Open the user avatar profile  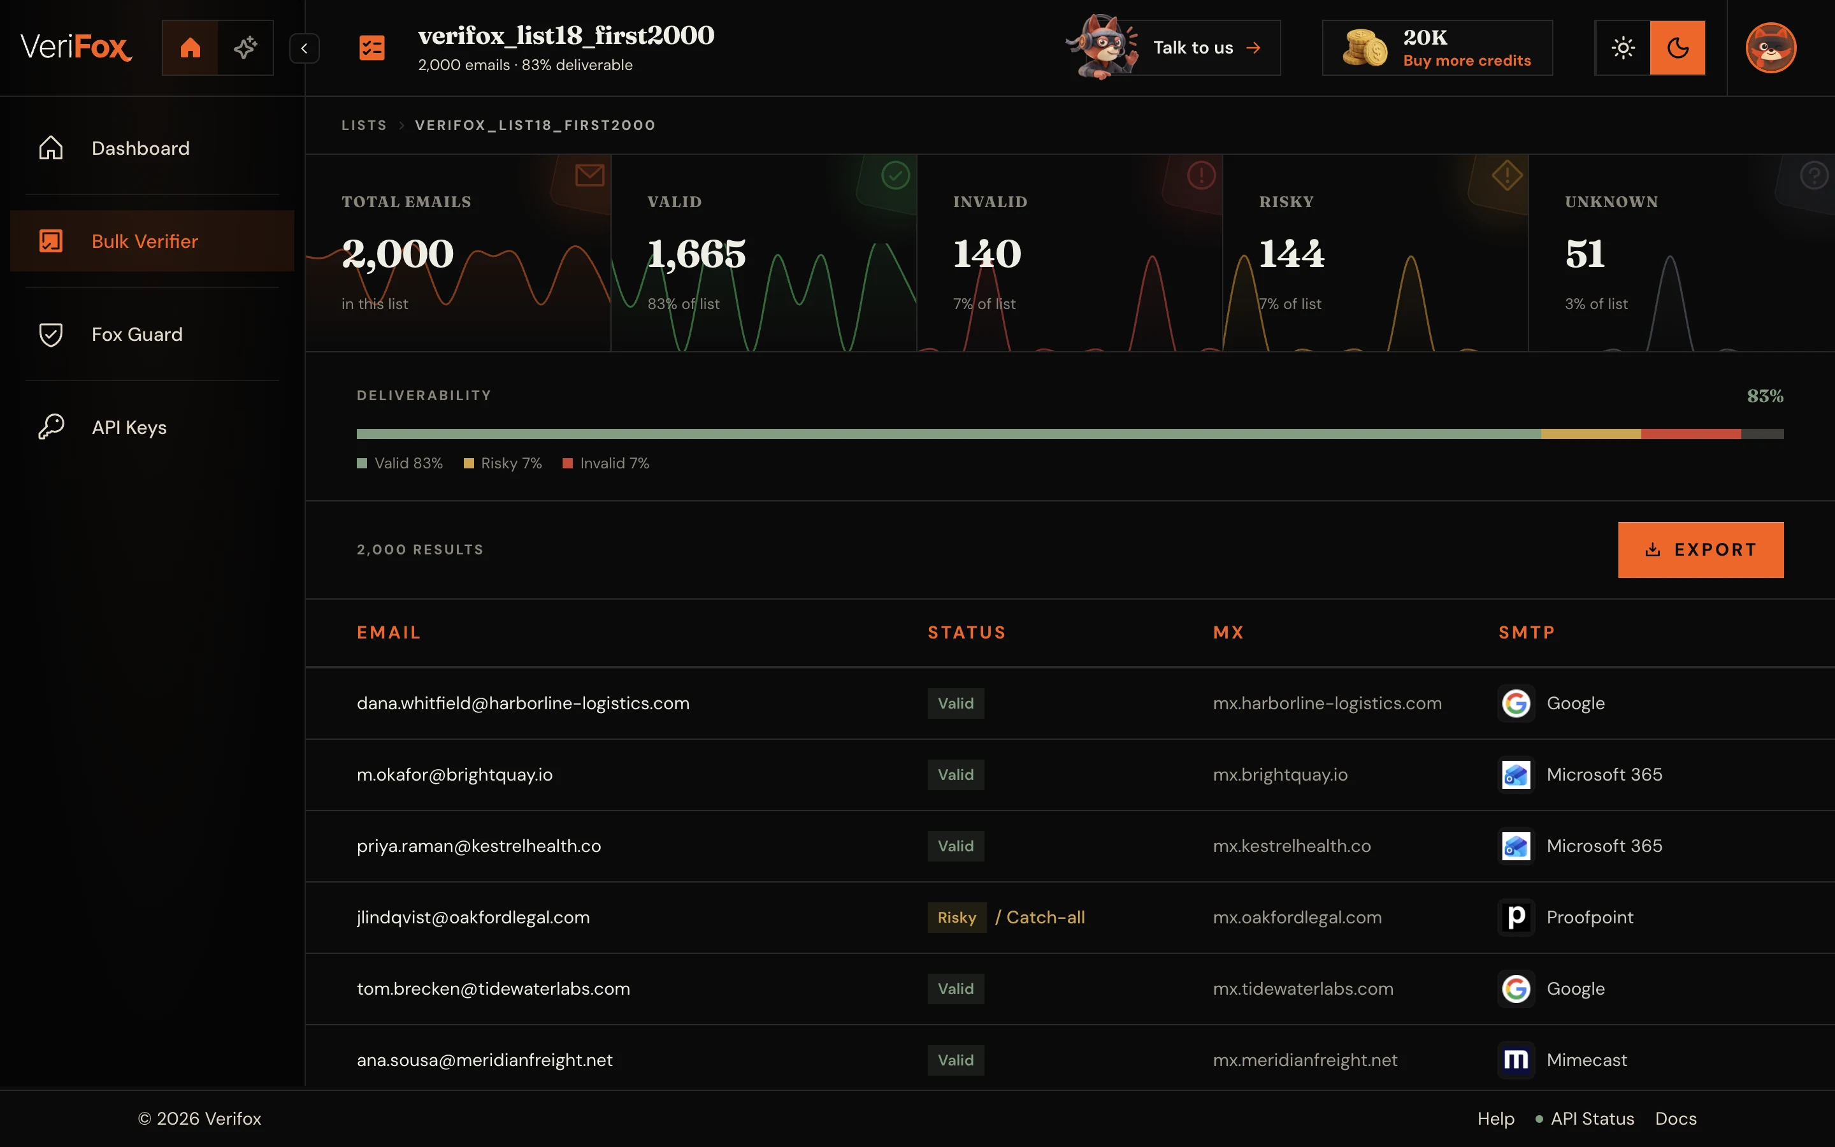pyautogui.click(x=1771, y=48)
